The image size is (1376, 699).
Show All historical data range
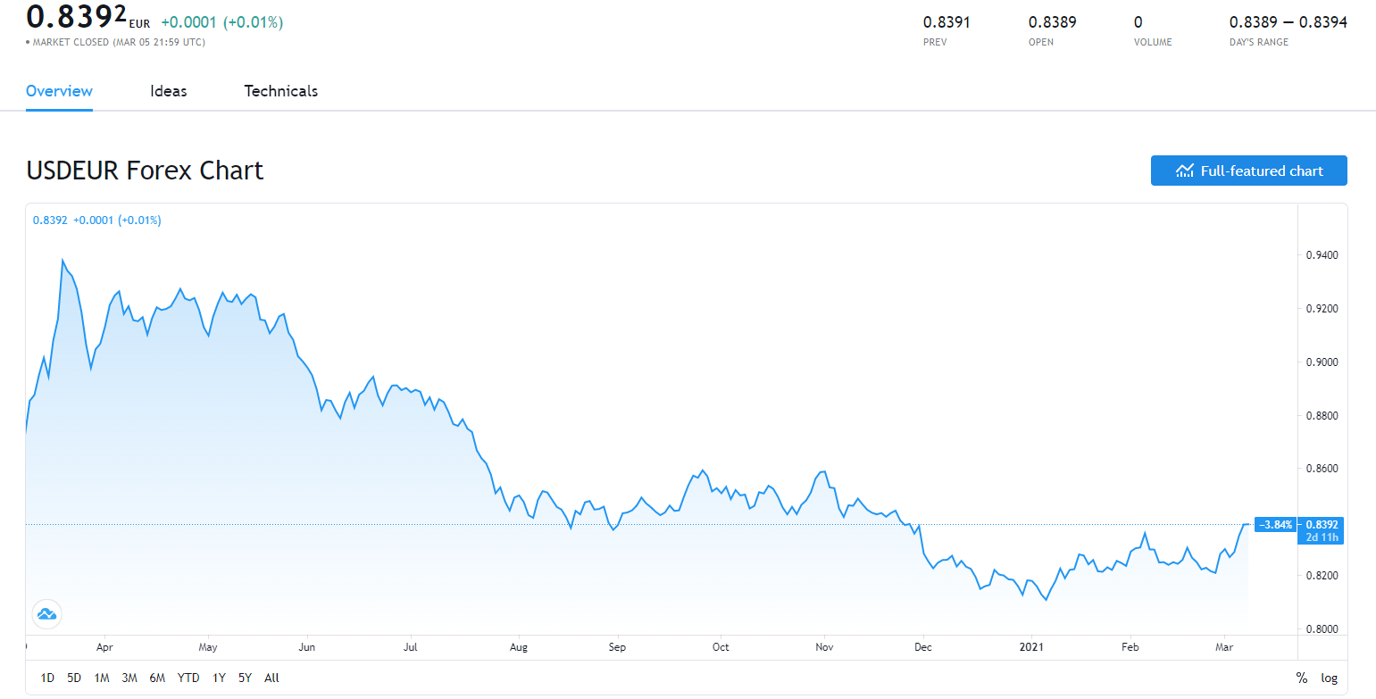click(271, 678)
